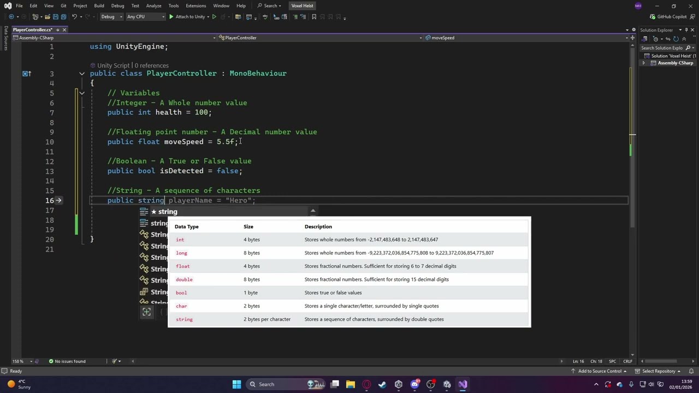Click Collapse All icon in Solution Explorer
The image size is (699, 393).
(684, 39)
